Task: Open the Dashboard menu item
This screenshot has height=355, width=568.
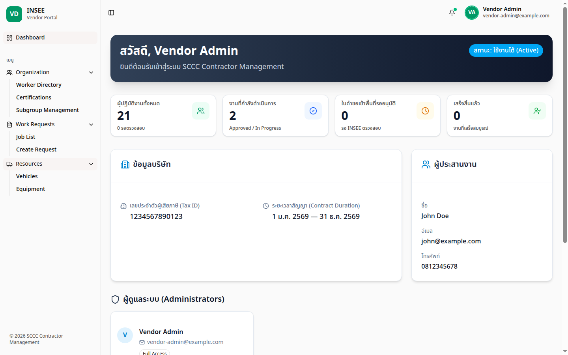Action: [50, 38]
